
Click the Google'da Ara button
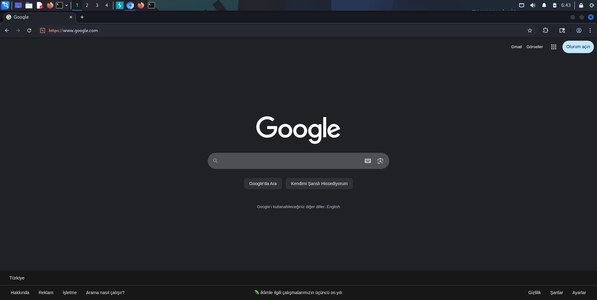click(263, 184)
